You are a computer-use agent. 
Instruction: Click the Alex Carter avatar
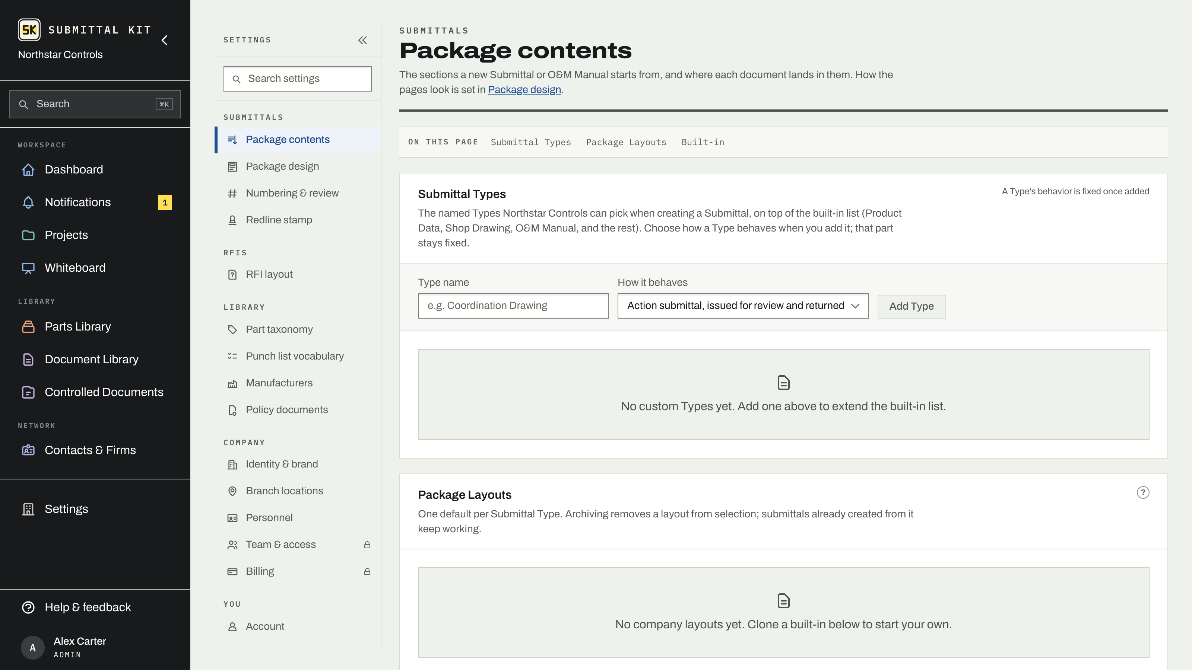pyautogui.click(x=32, y=648)
